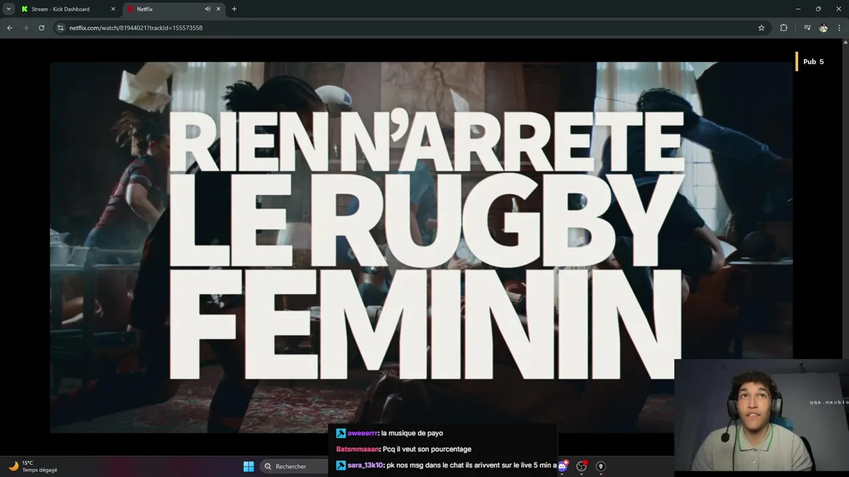Open the keyhole-shaped circular taskbar icon
This screenshot has height=477, width=849.
600,466
